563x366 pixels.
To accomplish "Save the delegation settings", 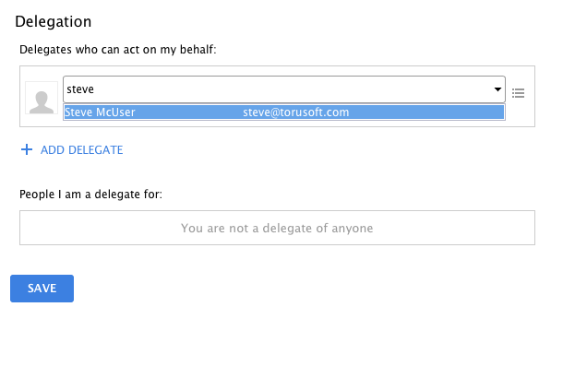I will [x=42, y=289].
